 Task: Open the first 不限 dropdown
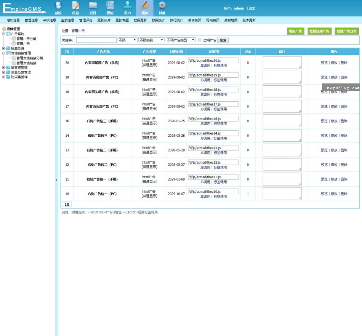click(x=127, y=40)
